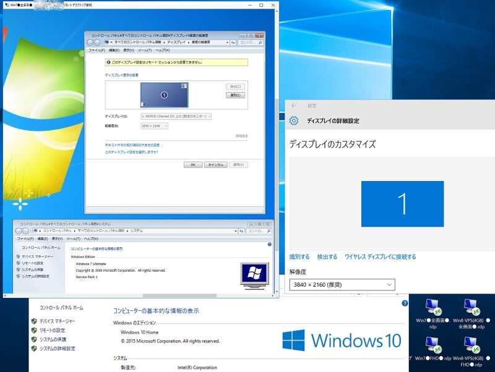Refresh the Win7 screen resolution address bar
This screenshot has height=372, width=495.
(233, 43)
